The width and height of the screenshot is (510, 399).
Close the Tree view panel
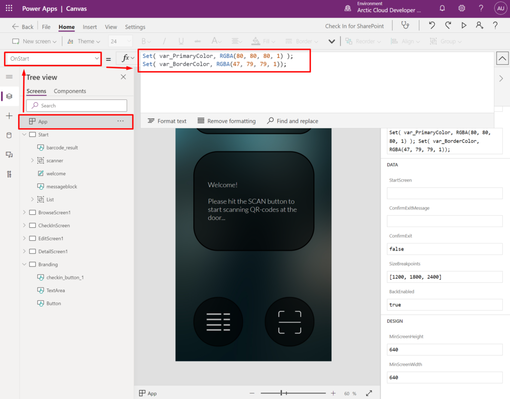pyautogui.click(x=124, y=77)
